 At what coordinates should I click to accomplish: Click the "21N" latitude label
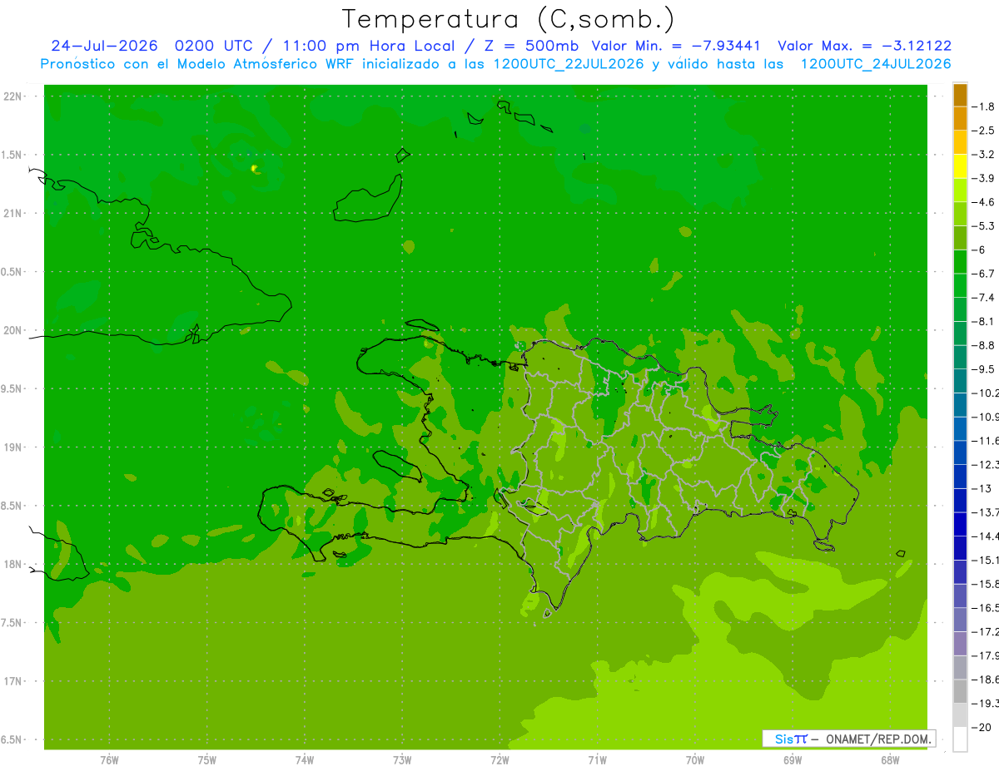tap(12, 214)
